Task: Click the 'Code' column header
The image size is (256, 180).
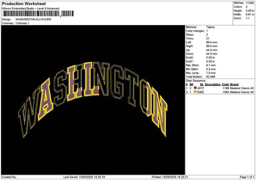Action: [x=225, y=84]
